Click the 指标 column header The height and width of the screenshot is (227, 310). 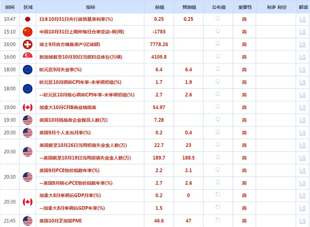tap(91, 7)
